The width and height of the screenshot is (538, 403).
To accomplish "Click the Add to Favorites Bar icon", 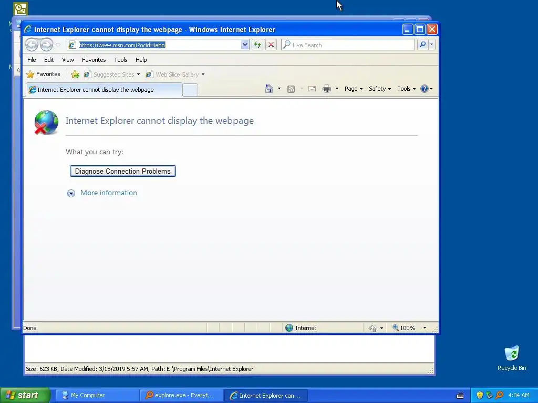I will tap(75, 74).
